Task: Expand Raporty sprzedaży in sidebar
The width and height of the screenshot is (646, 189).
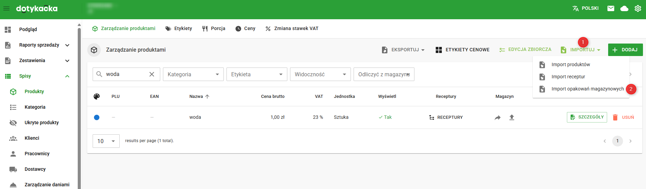Action: (67, 45)
